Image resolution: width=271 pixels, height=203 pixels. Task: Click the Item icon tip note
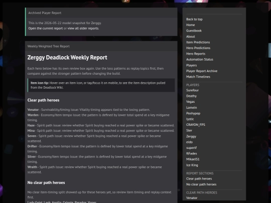click(x=101, y=85)
